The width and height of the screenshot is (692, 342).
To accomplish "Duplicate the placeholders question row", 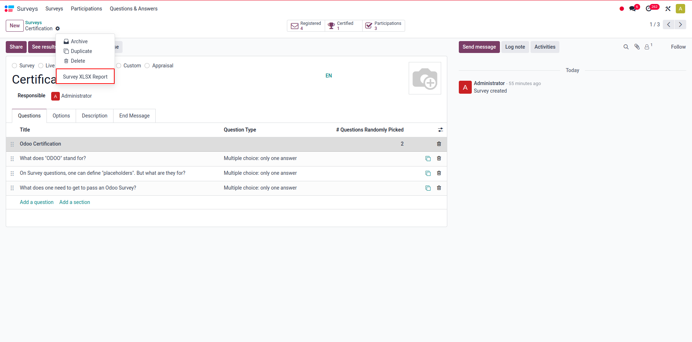I will pos(428,173).
